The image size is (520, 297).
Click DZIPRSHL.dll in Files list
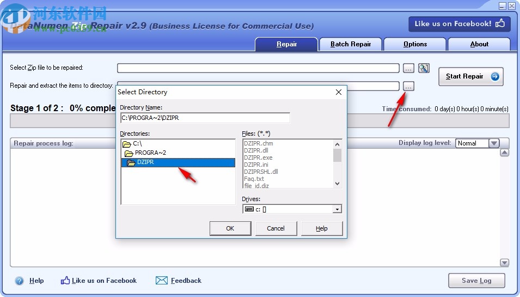[261, 172]
